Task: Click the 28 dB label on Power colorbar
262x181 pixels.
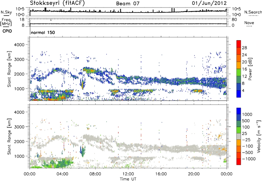Action: click(244, 48)
